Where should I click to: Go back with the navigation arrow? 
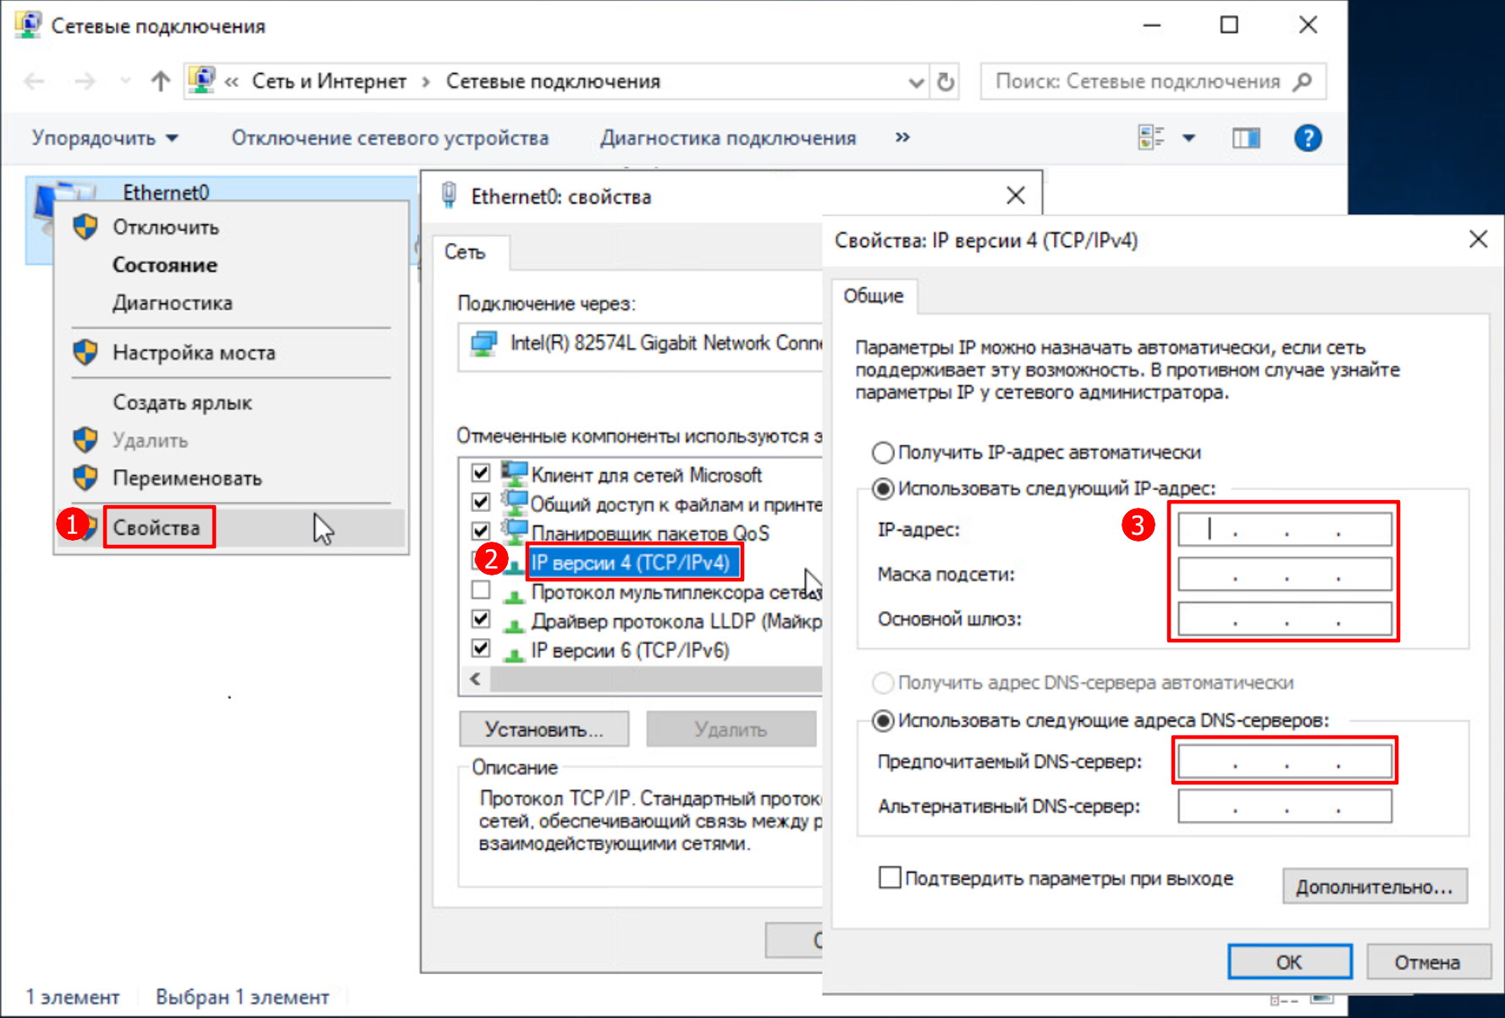click(34, 81)
